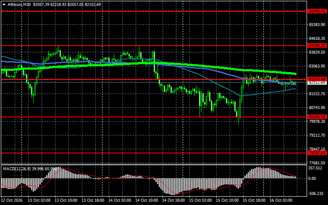The image size is (328, 205).
Task: Click the 85383.90 price scale value
Action: click(x=317, y=25)
